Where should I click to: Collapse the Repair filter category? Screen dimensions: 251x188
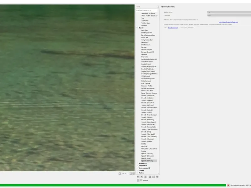click(x=137, y=28)
